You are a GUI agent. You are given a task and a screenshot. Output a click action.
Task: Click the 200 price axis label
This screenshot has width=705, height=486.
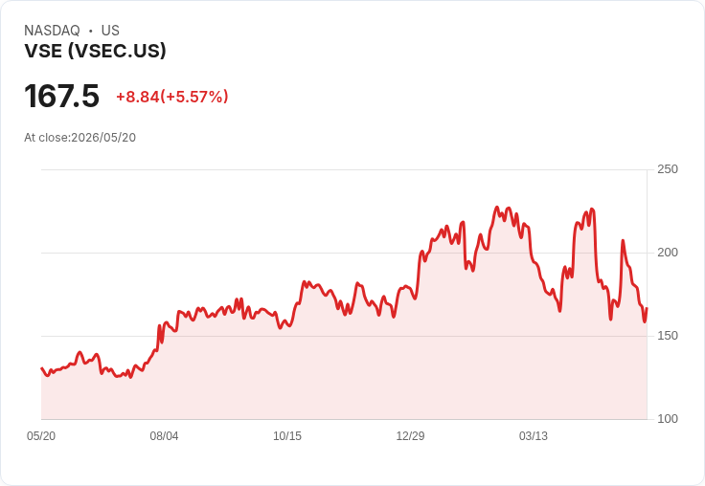click(x=668, y=253)
